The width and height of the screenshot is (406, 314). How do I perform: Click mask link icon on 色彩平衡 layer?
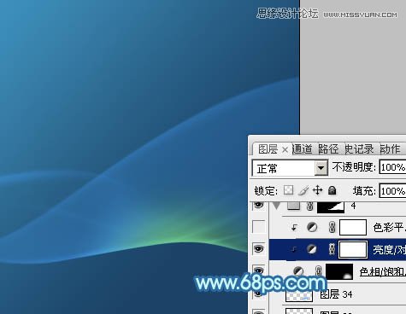click(332, 227)
